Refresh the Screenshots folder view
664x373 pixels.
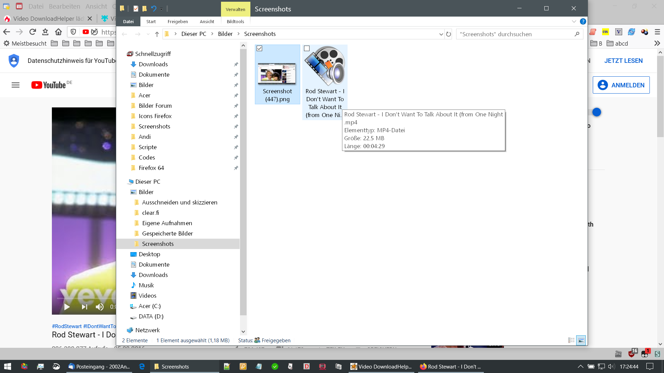449,34
